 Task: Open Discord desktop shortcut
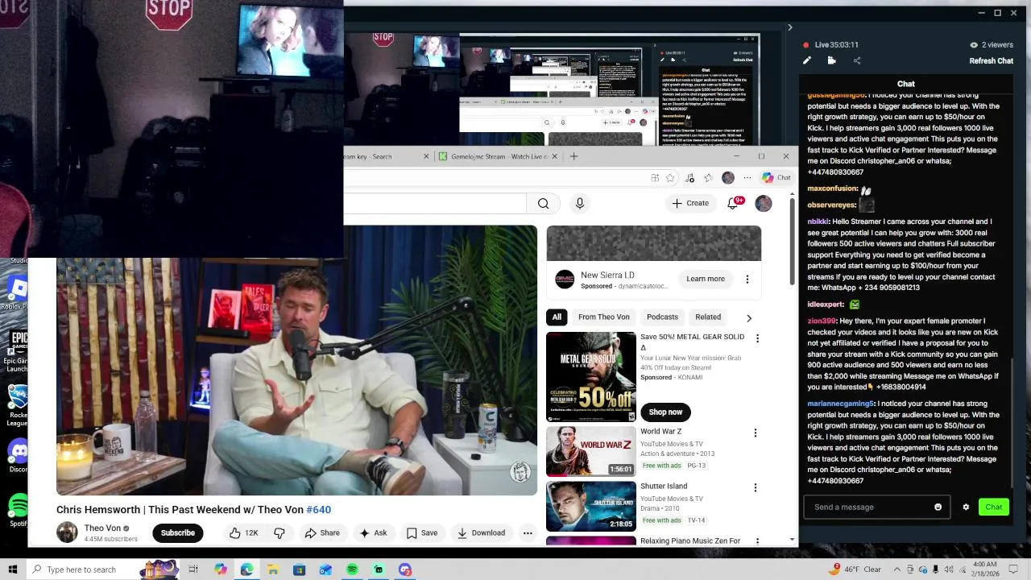(x=18, y=456)
